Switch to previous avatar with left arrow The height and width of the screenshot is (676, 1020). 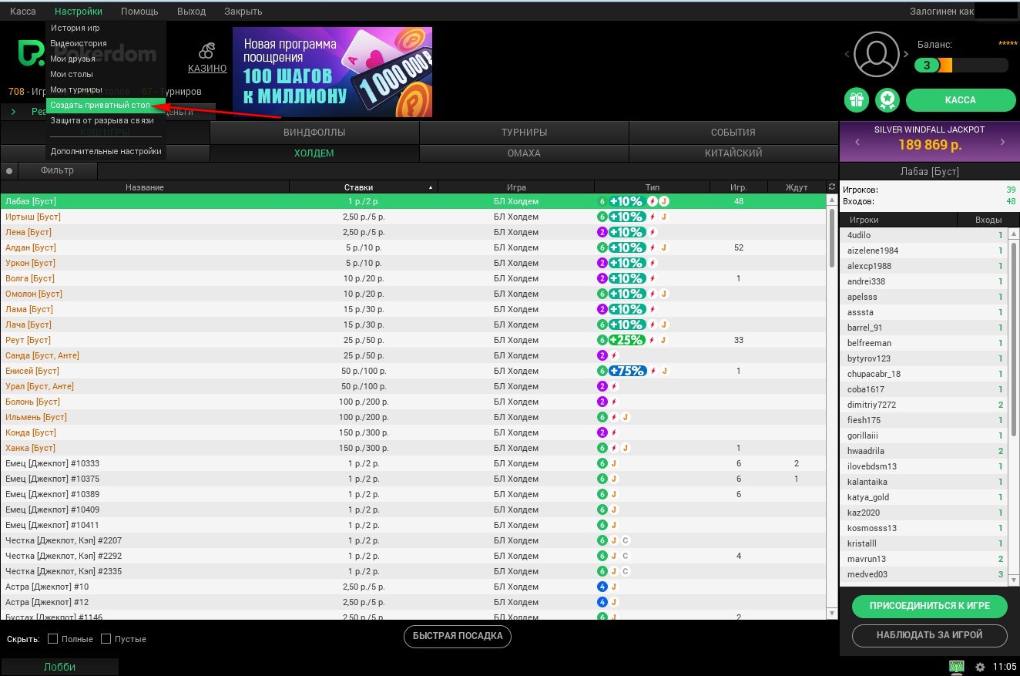(x=848, y=55)
